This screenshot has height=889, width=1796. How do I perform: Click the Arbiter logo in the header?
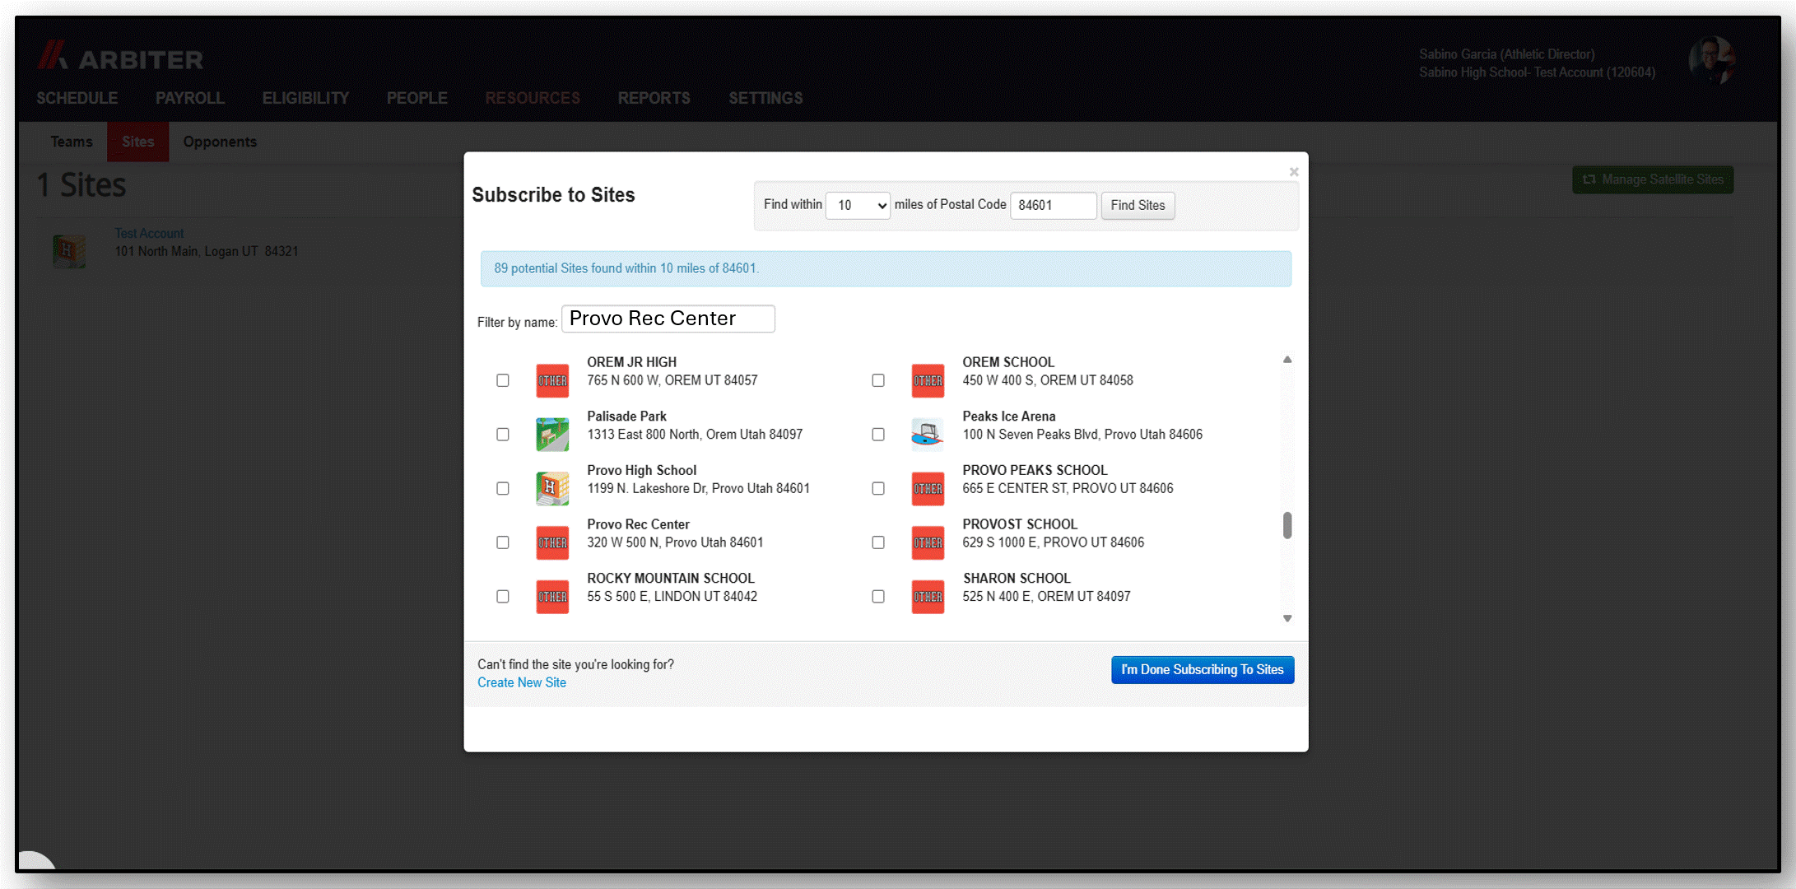120,57
